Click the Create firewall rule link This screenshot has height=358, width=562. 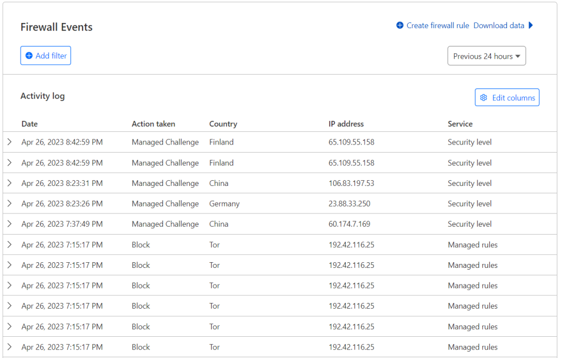[x=437, y=25]
